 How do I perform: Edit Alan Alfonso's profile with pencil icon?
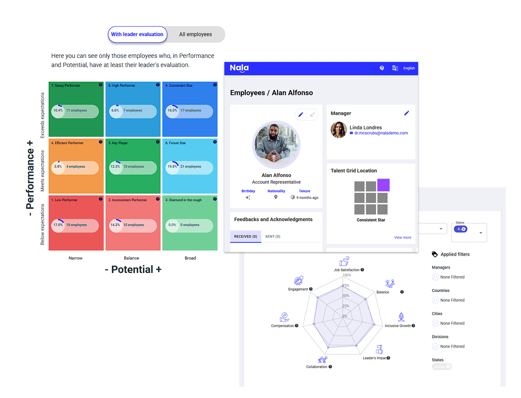pyautogui.click(x=300, y=115)
